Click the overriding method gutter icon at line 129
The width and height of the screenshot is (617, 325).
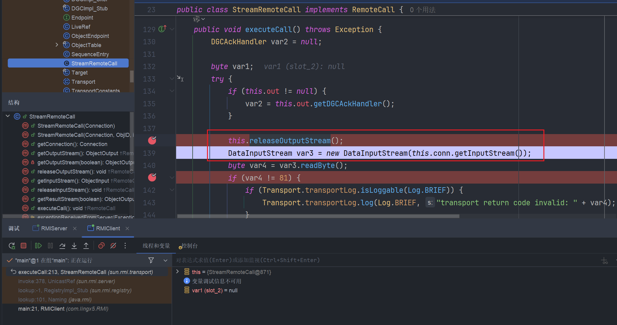[162, 29]
